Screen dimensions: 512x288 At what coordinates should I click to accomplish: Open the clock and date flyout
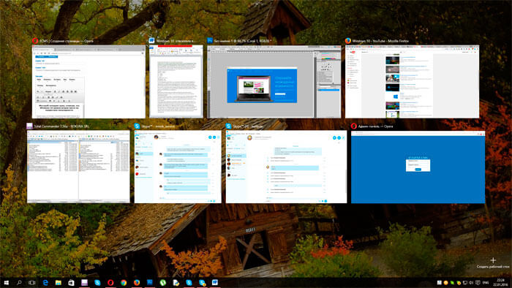click(500, 282)
